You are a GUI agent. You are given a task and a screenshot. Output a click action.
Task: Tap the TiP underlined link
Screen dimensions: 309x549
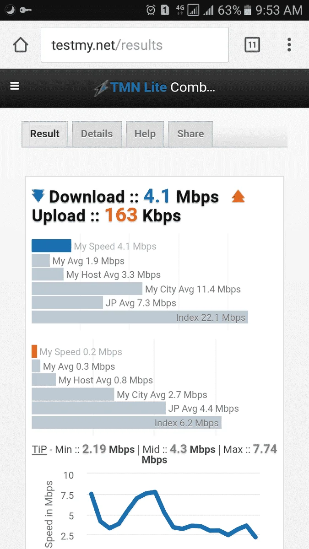(x=39, y=450)
